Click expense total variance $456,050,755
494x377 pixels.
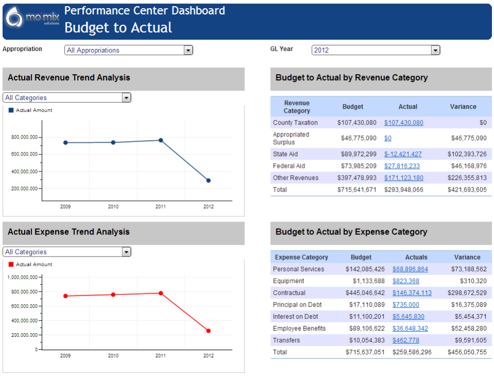coord(467,352)
